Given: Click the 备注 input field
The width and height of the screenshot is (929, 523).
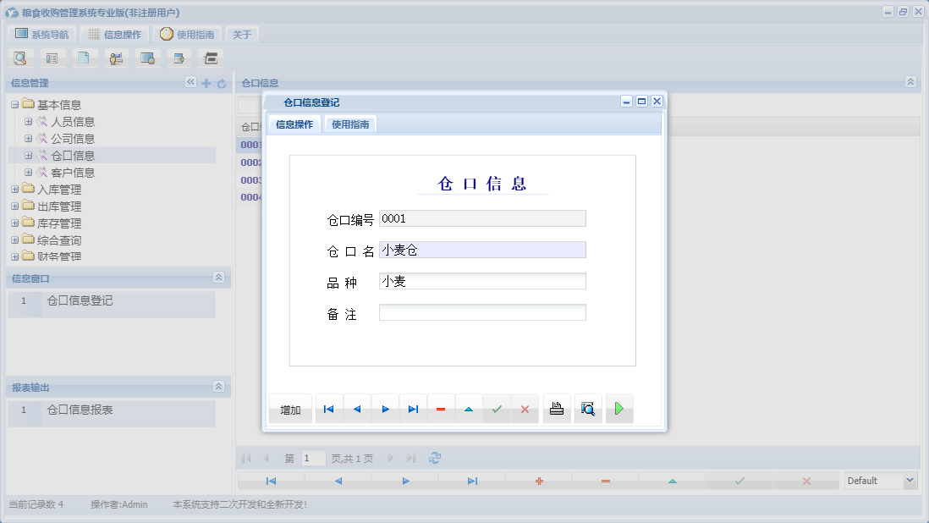Looking at the screenshot, I should pos(482,311).
